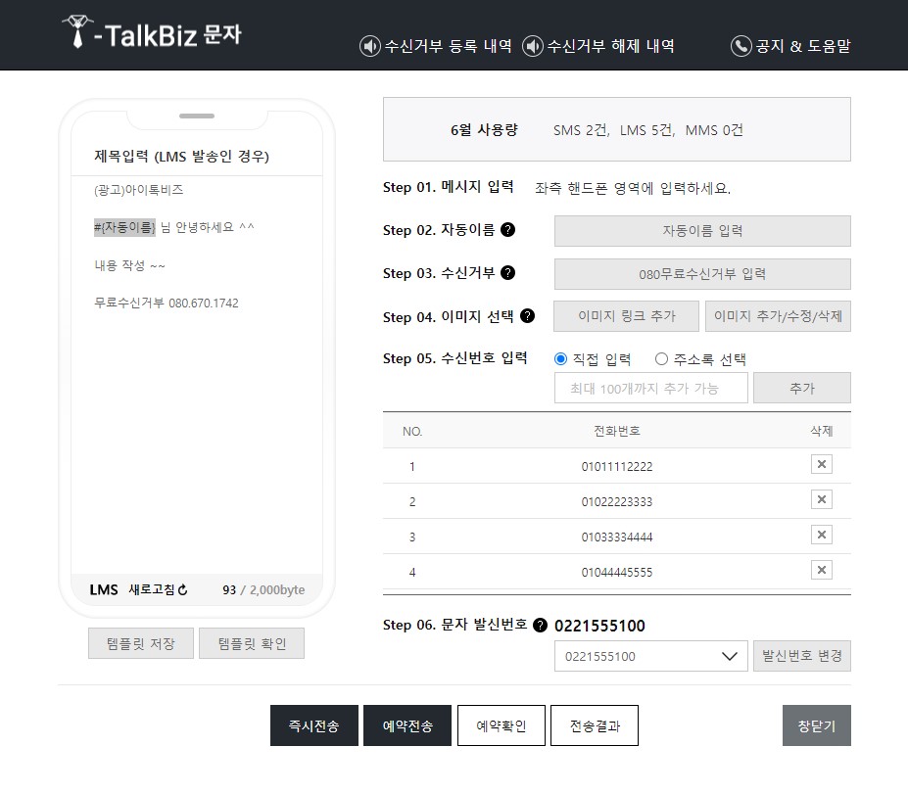Screen dimensions: 908x794
Task: Click (광고)아이톡비즈 message line
Action: tap(138, 190)
